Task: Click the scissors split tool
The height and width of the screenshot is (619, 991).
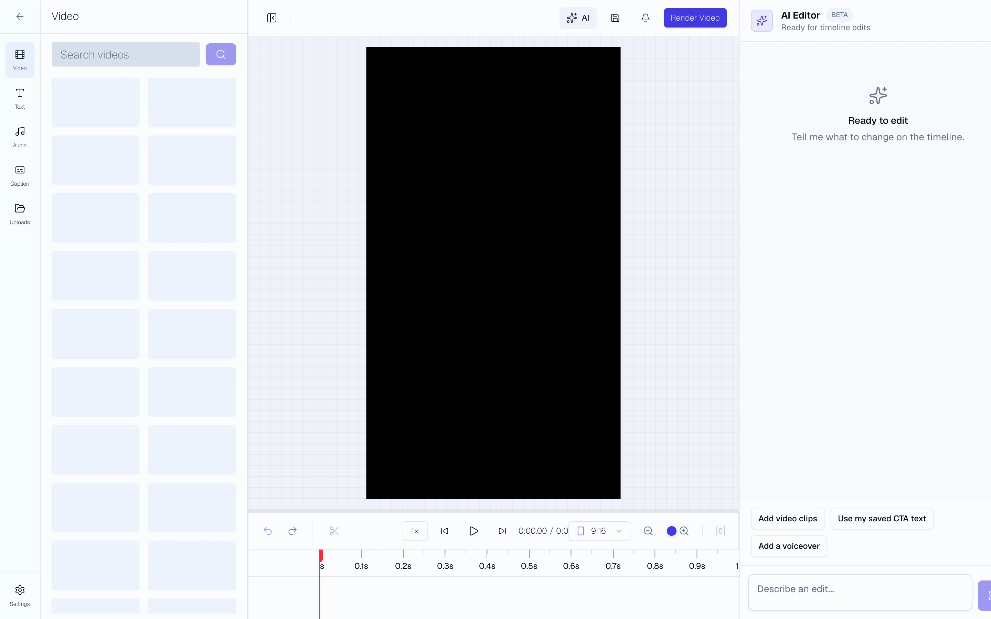Action: (334, 531)
